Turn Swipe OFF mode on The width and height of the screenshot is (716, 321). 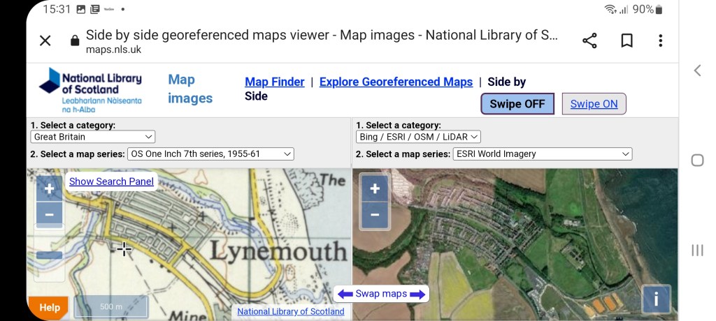[517, 104]
